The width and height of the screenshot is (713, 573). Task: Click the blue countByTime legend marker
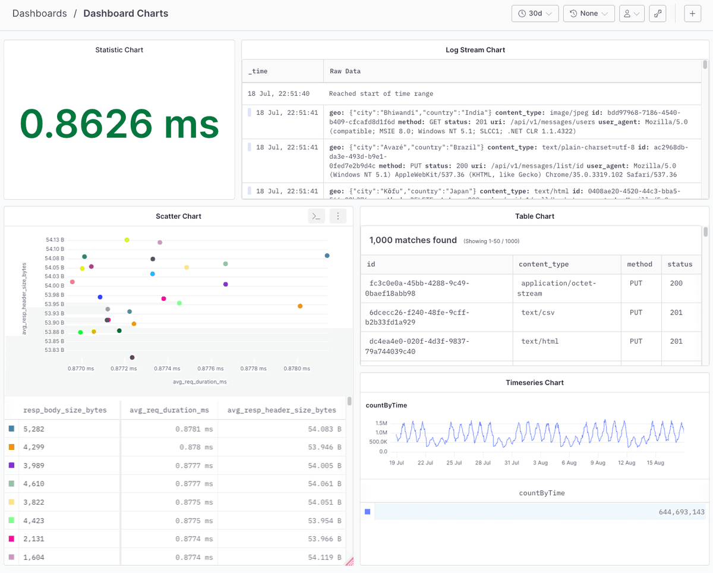click(367, 511)
